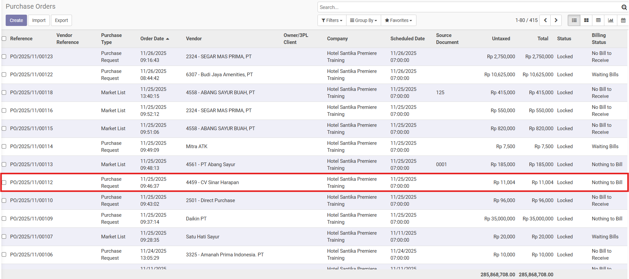Click the Import button
629x279 pixels.
[x=39, y=20]
